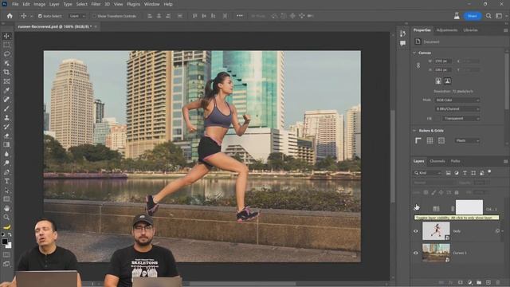Click the body layer thumbnail
Screen dimensions: 510x287
436,231
